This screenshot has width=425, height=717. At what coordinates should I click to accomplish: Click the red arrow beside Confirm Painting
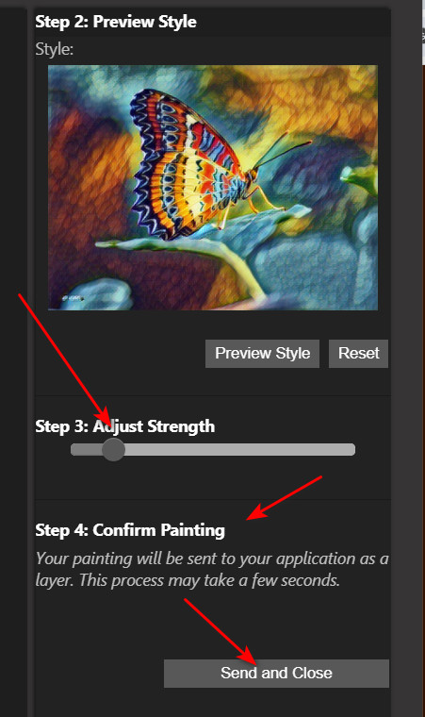click(x=285, y=497)
